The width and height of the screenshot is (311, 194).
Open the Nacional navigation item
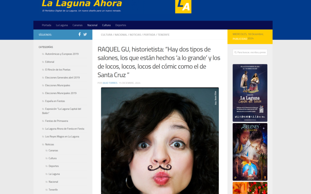point(92,25)
